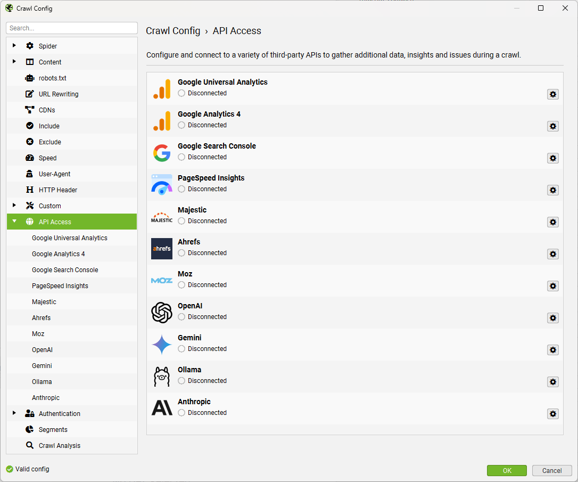Click the Ollama llama logo
Screen dimensions: 578x482
click(162, 377)
